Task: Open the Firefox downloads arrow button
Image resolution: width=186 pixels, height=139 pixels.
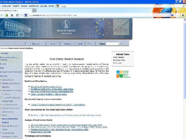Action: pos(183,15)
